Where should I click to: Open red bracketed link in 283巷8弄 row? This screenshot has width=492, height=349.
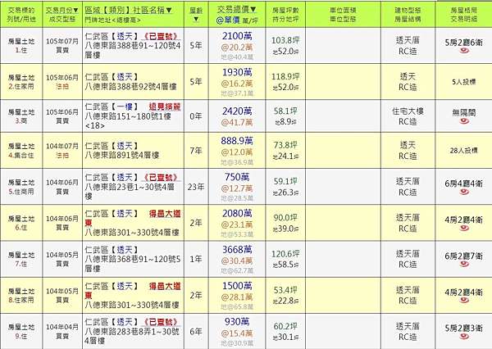162,322
